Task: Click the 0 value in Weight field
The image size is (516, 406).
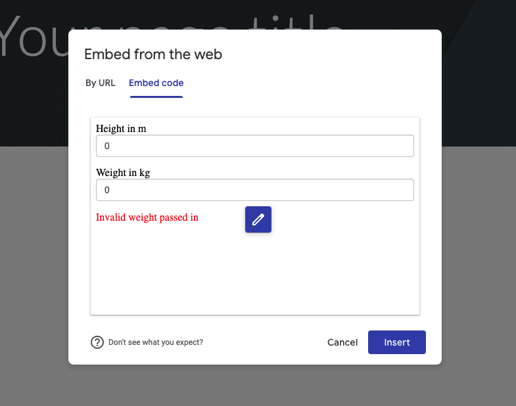Action: tap(107, 190)
